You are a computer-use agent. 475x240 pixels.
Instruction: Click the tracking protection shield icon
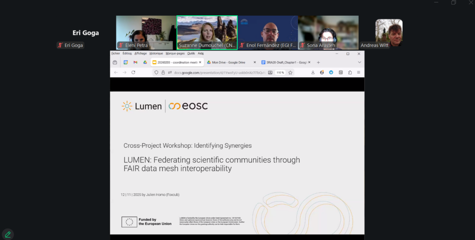pyautogui.click(x=157, y=72)
